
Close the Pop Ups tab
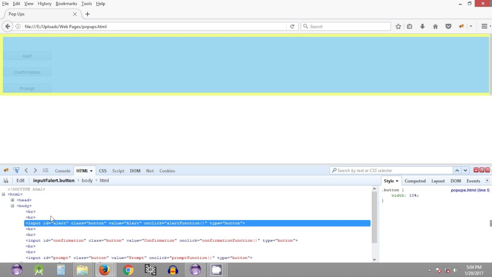click(75, 14)
